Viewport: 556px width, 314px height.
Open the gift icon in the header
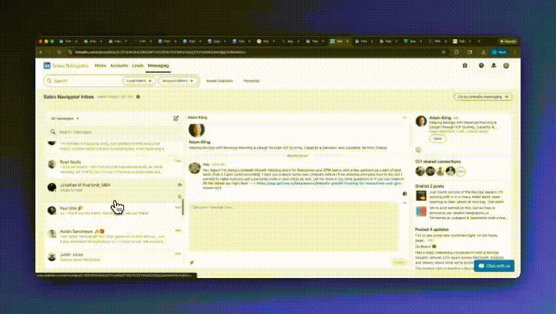pyautogui.click(x=465, y=66)
